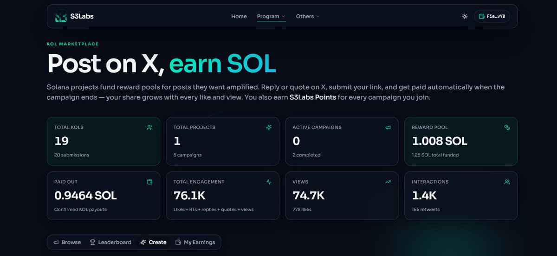Click the "0.9464 SOL" paid out value
This screenshot has height=256, width=557.
coord(85,196)
